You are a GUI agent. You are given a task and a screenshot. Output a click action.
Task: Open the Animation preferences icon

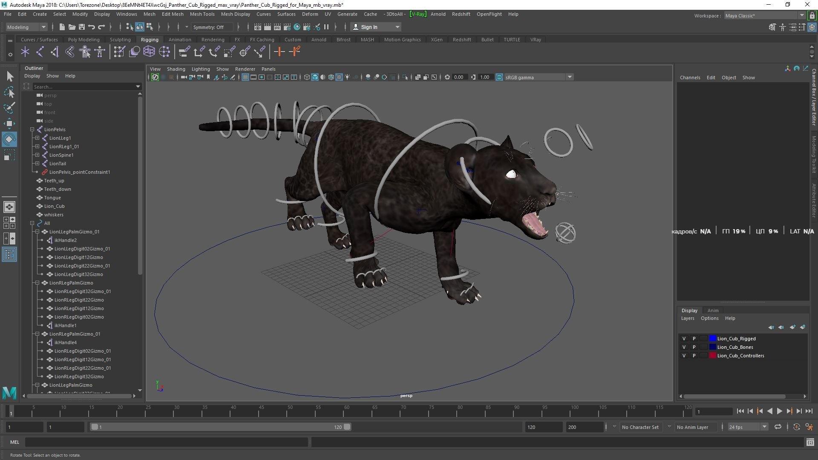pos(809,427)
